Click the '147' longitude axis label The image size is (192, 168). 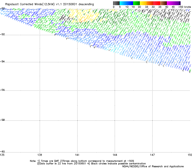tap(152, 155)
